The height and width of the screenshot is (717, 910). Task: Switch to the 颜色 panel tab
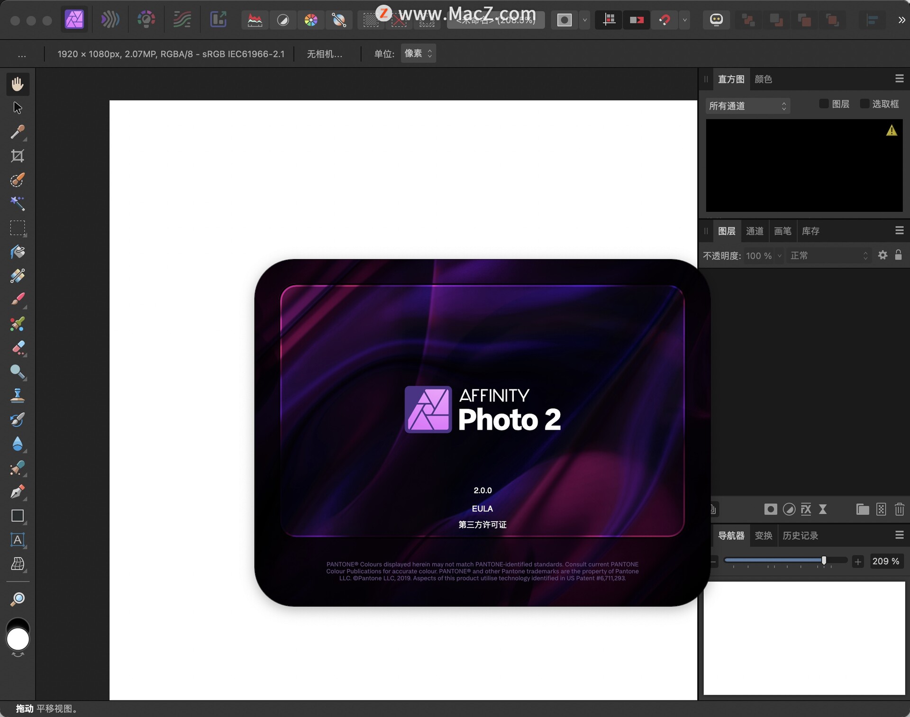[x=763, y=79]
